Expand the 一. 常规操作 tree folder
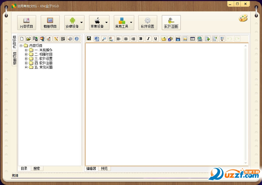This screenshot has width=262, height=185. tap(26, 50)
